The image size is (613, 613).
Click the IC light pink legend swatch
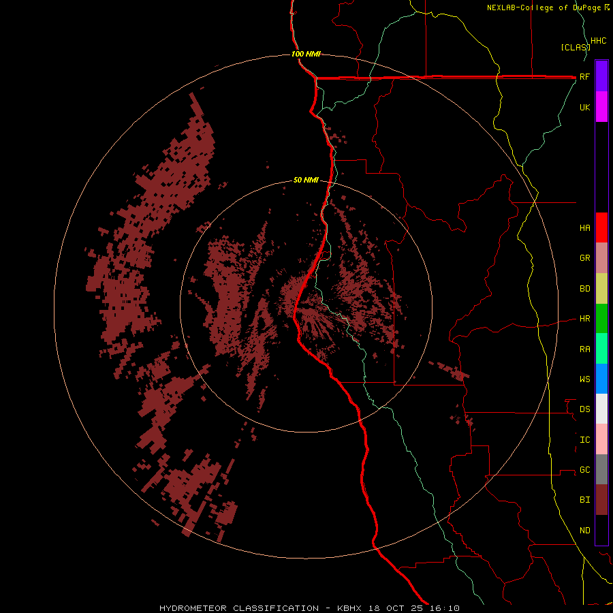(x=601, y=439)
